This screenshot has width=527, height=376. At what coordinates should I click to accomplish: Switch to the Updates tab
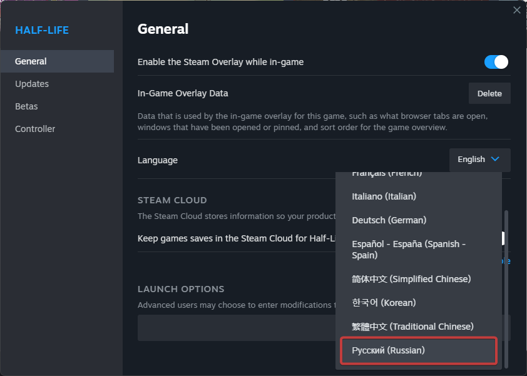click(x=32, y=84)
